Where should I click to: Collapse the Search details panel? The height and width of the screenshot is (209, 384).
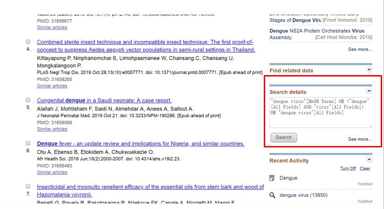(369, 91)
